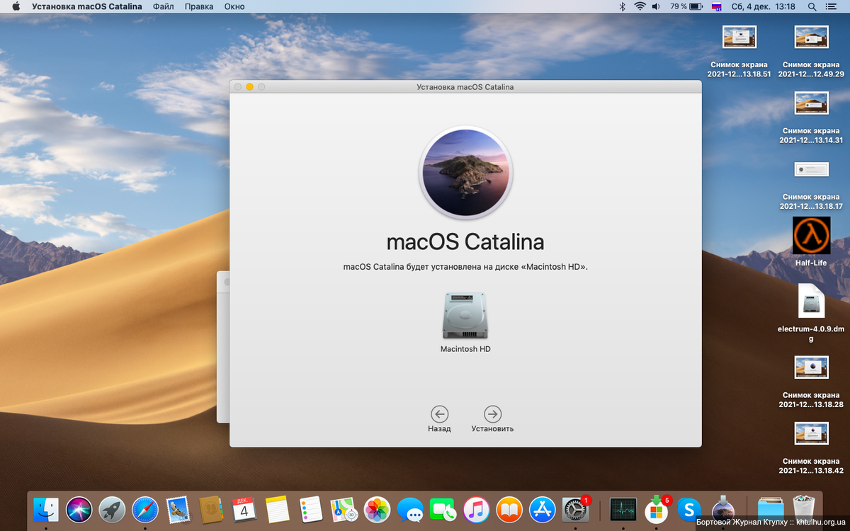Open Finder from the Dock

[x=46, y=509]
